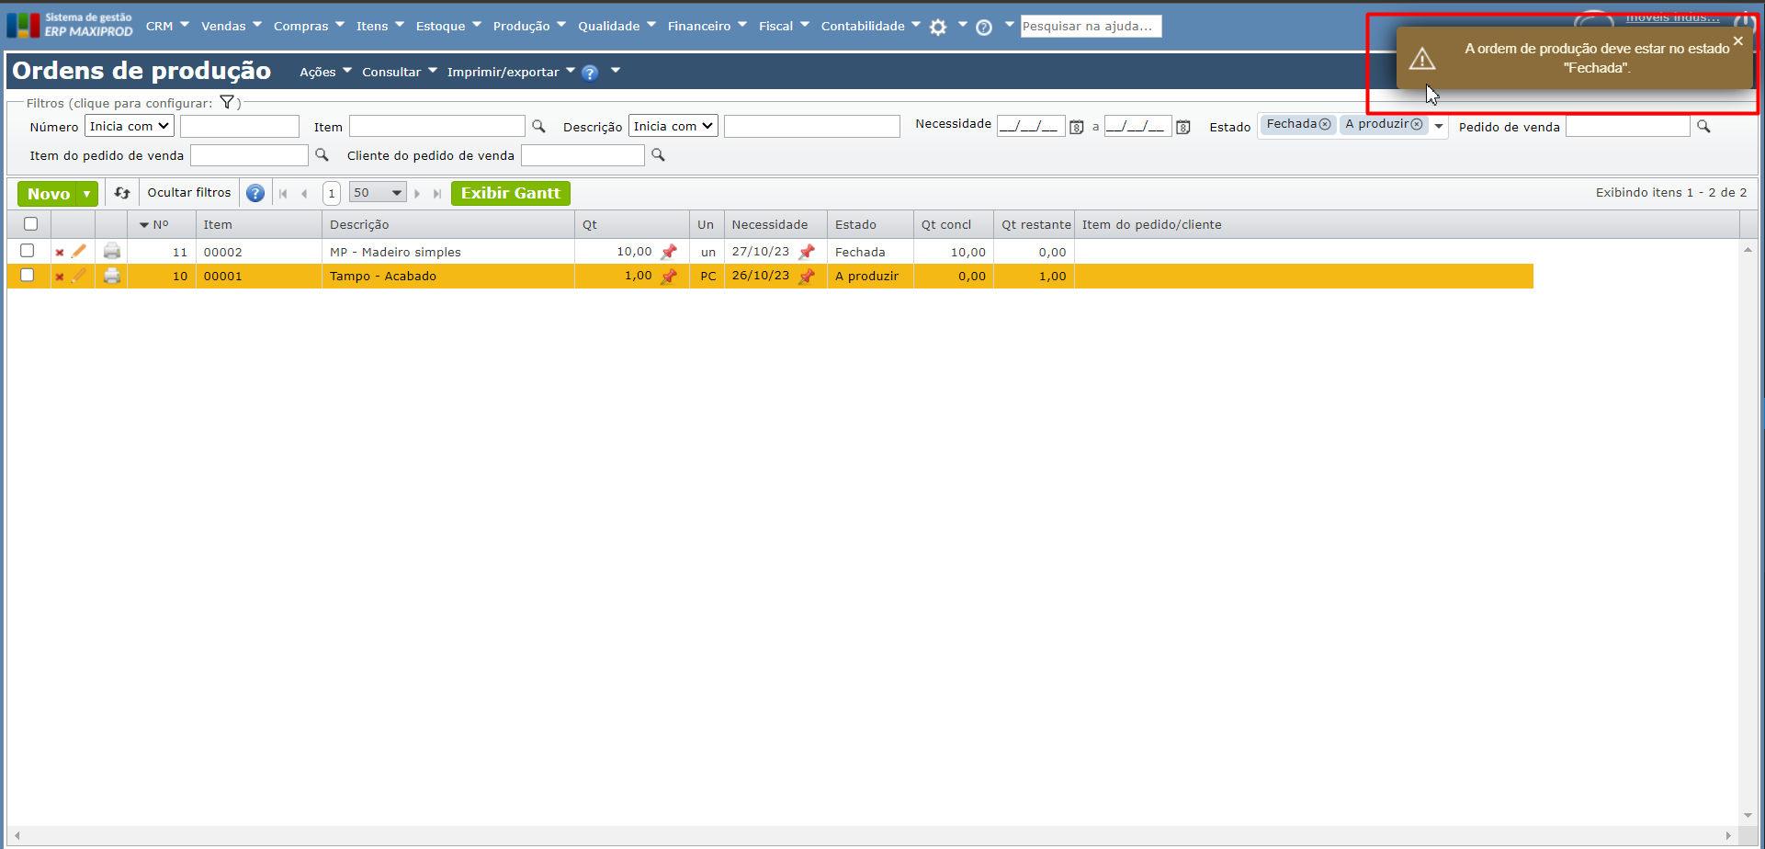Open Descrição 'Inicia com' dropdown
The height and width of the screenshot is (849, 1765).
point(673,126)
